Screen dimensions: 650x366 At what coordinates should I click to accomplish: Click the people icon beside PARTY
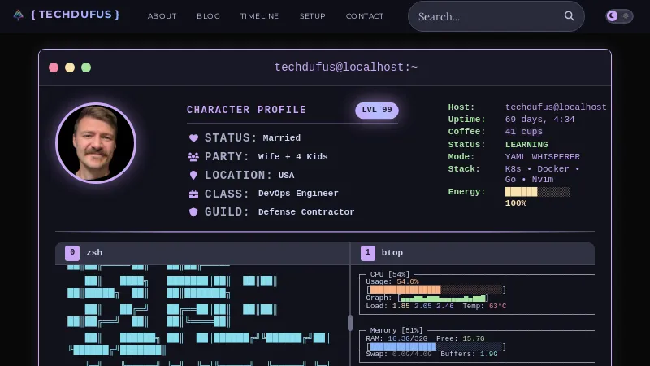(193, 157)
